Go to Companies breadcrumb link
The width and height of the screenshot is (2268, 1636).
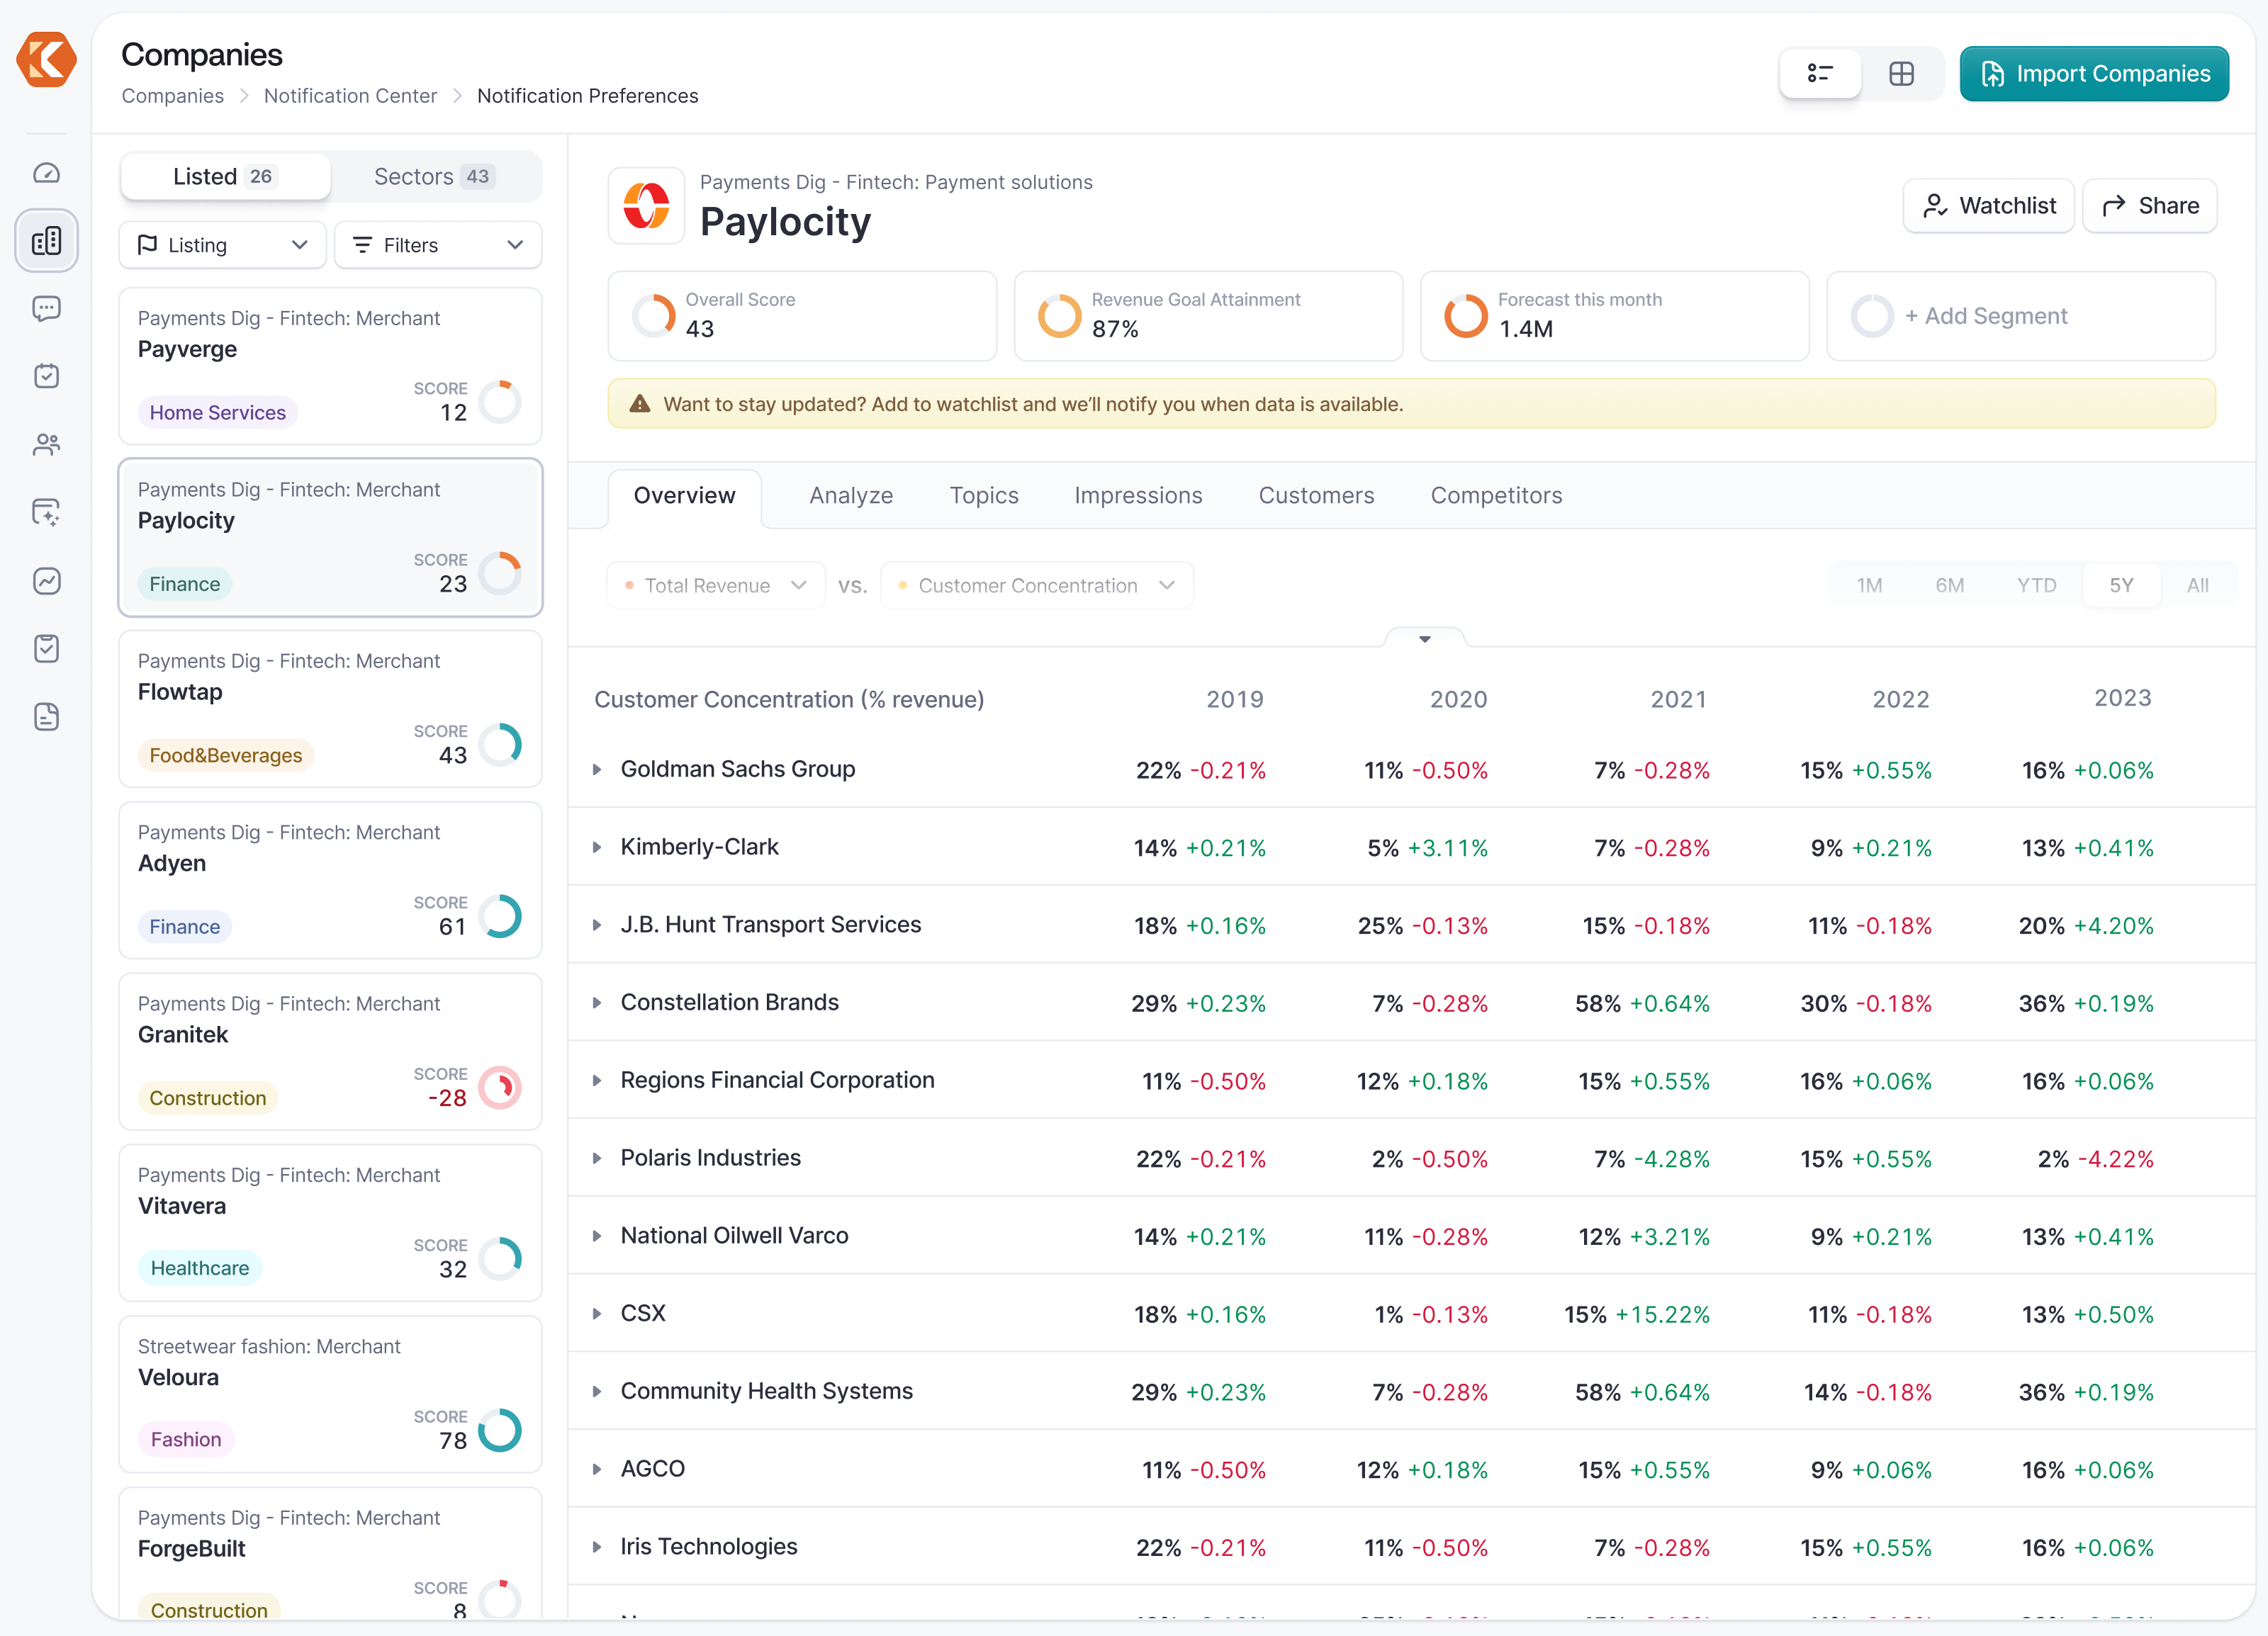(x=172, y=96)
